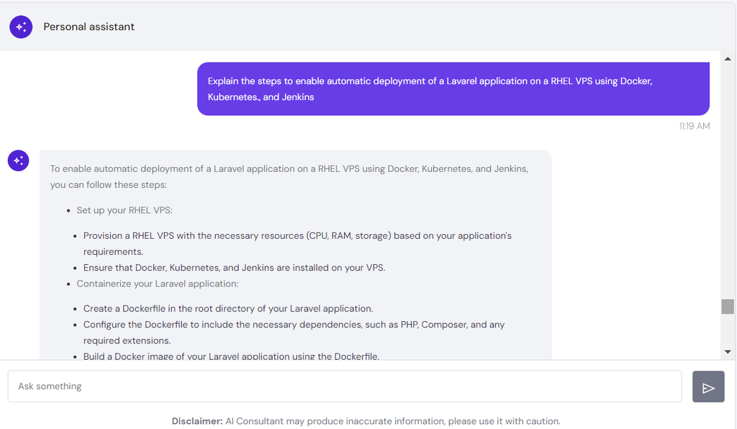
Task: Click the 'Build a Docker image' step
Action: point(231,356)
